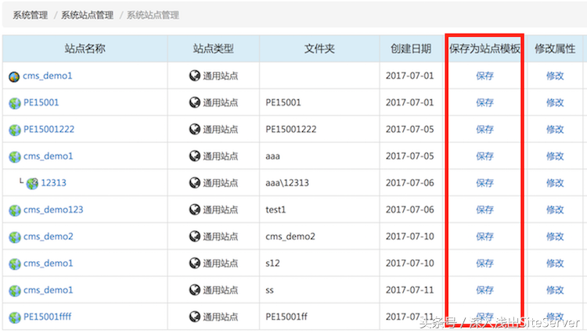Click the site type icon in the s12 folder row
Image resolution: width=587 pixels, height=333 pixels.
195,263
